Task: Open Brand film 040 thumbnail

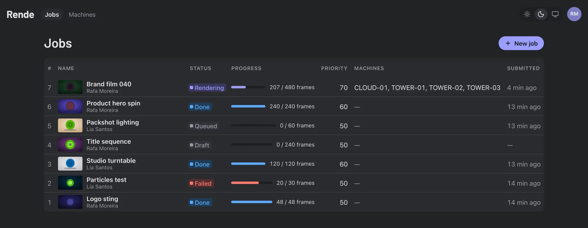Action: [x=70, y=87]
